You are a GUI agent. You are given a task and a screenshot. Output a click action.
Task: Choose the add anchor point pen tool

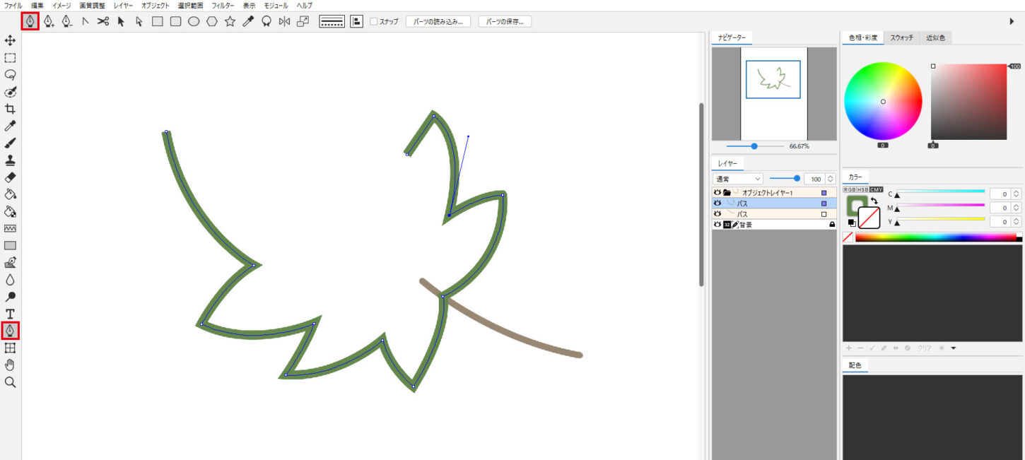(49, 21)
